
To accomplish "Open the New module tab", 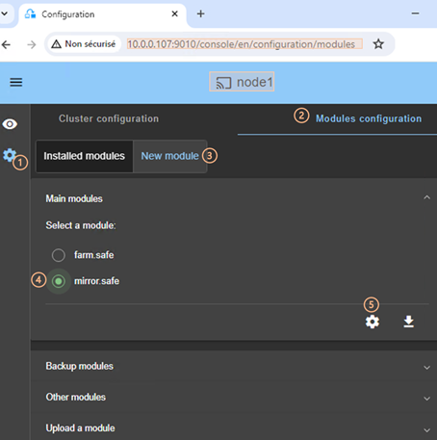I will tap(169, 156).
